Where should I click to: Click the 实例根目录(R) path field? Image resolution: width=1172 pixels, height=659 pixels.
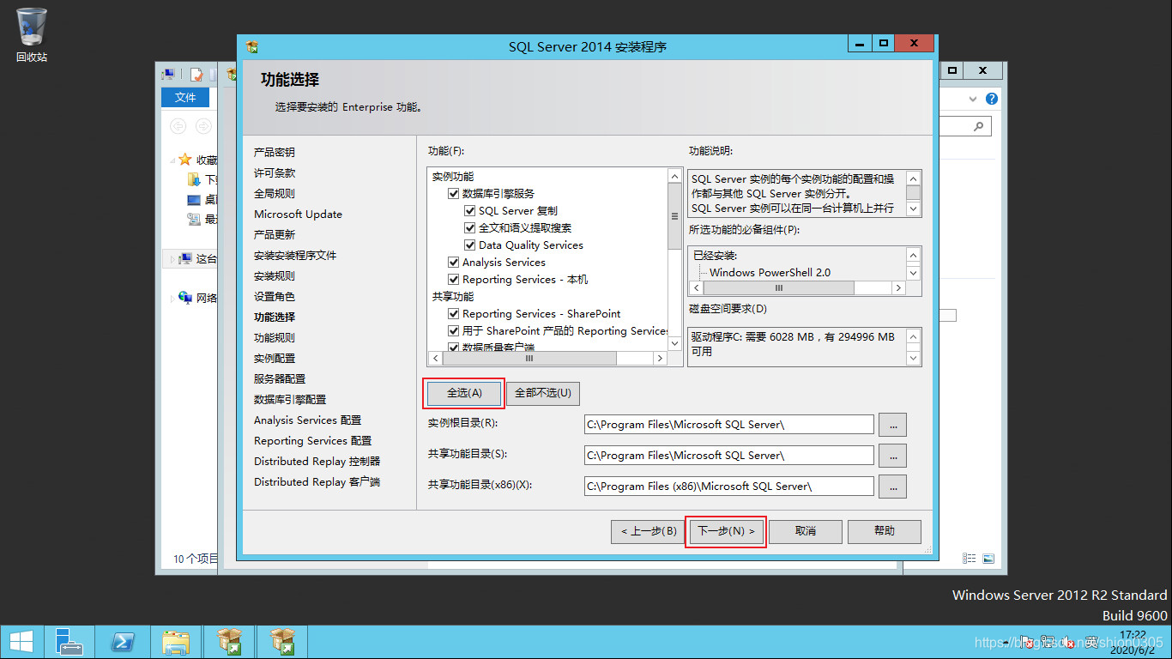point(729,425)
